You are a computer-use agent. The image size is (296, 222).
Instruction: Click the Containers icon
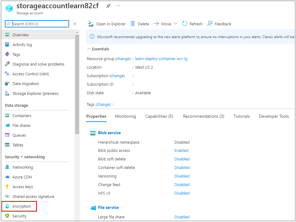(x=7, y=116)
